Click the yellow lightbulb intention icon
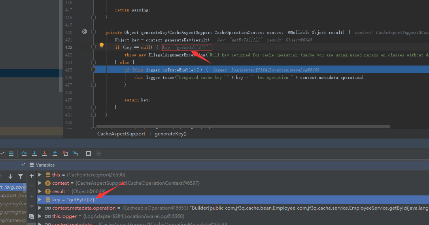 [102, 45]
